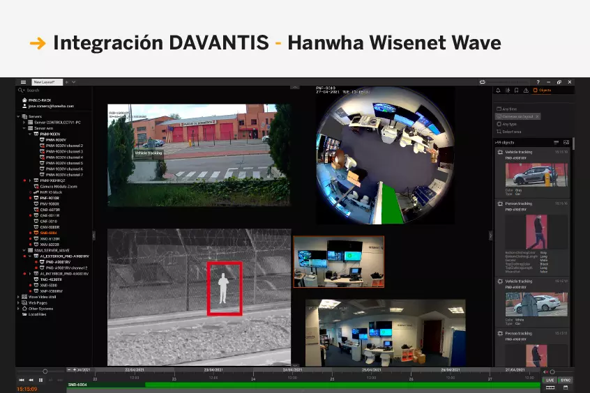The height and width of the screenshot is (393, 590).
Task: Open the Bookmarks tab icon
Action: [516, 91]
